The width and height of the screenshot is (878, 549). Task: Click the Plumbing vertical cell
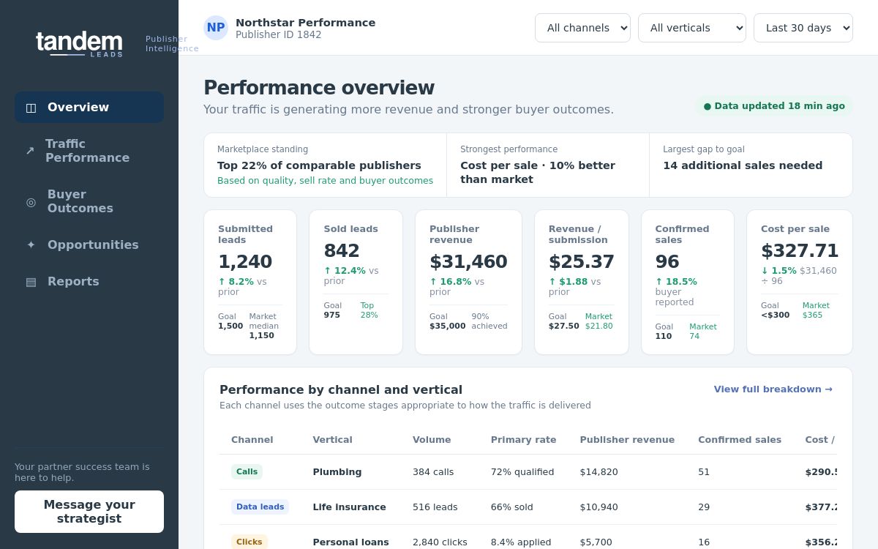tap(337, 472)
